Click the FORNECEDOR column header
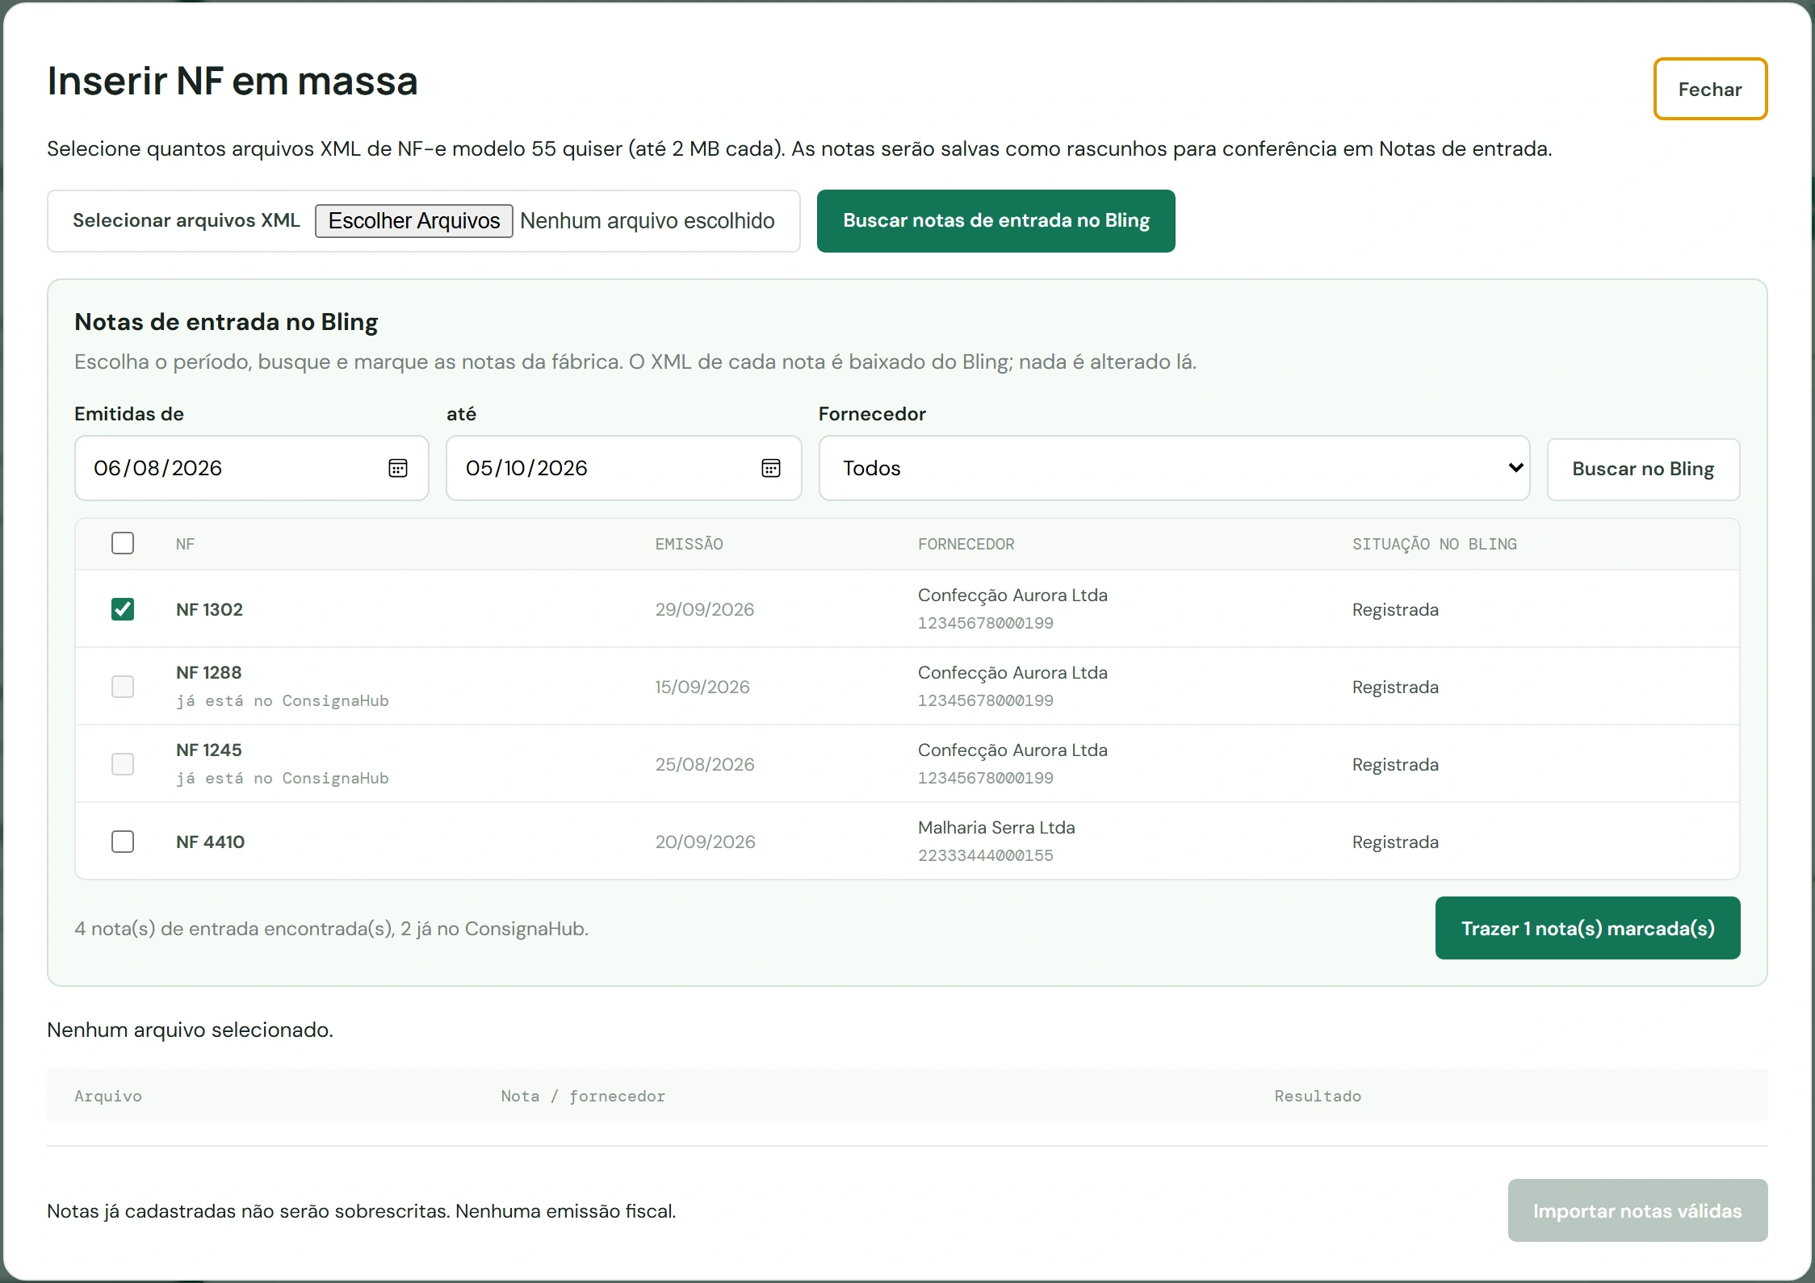This screenshot has height=1283, width=1815. [966, 544]
